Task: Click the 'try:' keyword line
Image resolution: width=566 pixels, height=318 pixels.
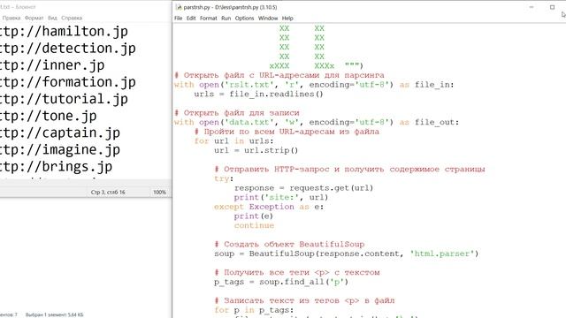Action: (224, 178)
